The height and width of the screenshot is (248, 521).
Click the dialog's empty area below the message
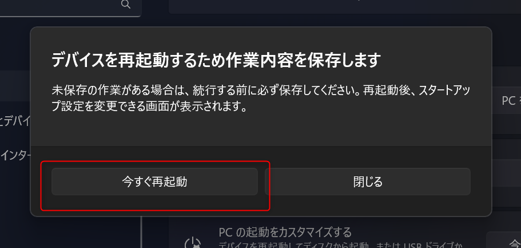(261, 130)
